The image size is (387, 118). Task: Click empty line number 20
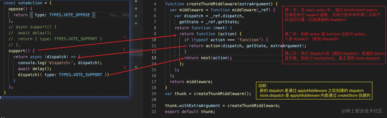click(x=154, y=100)
